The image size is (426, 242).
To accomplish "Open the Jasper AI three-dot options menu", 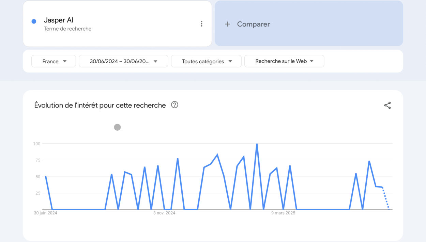I will coord(201,24).
